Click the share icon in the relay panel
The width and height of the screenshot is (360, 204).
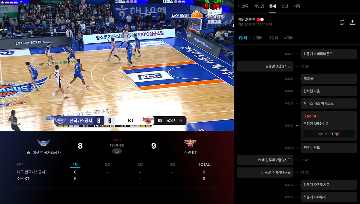352,22
